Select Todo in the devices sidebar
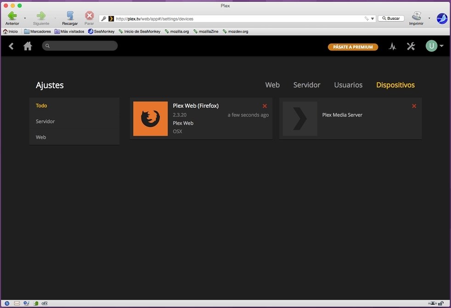451x308 pixels. pyautogui.click(x=74, y=105)
